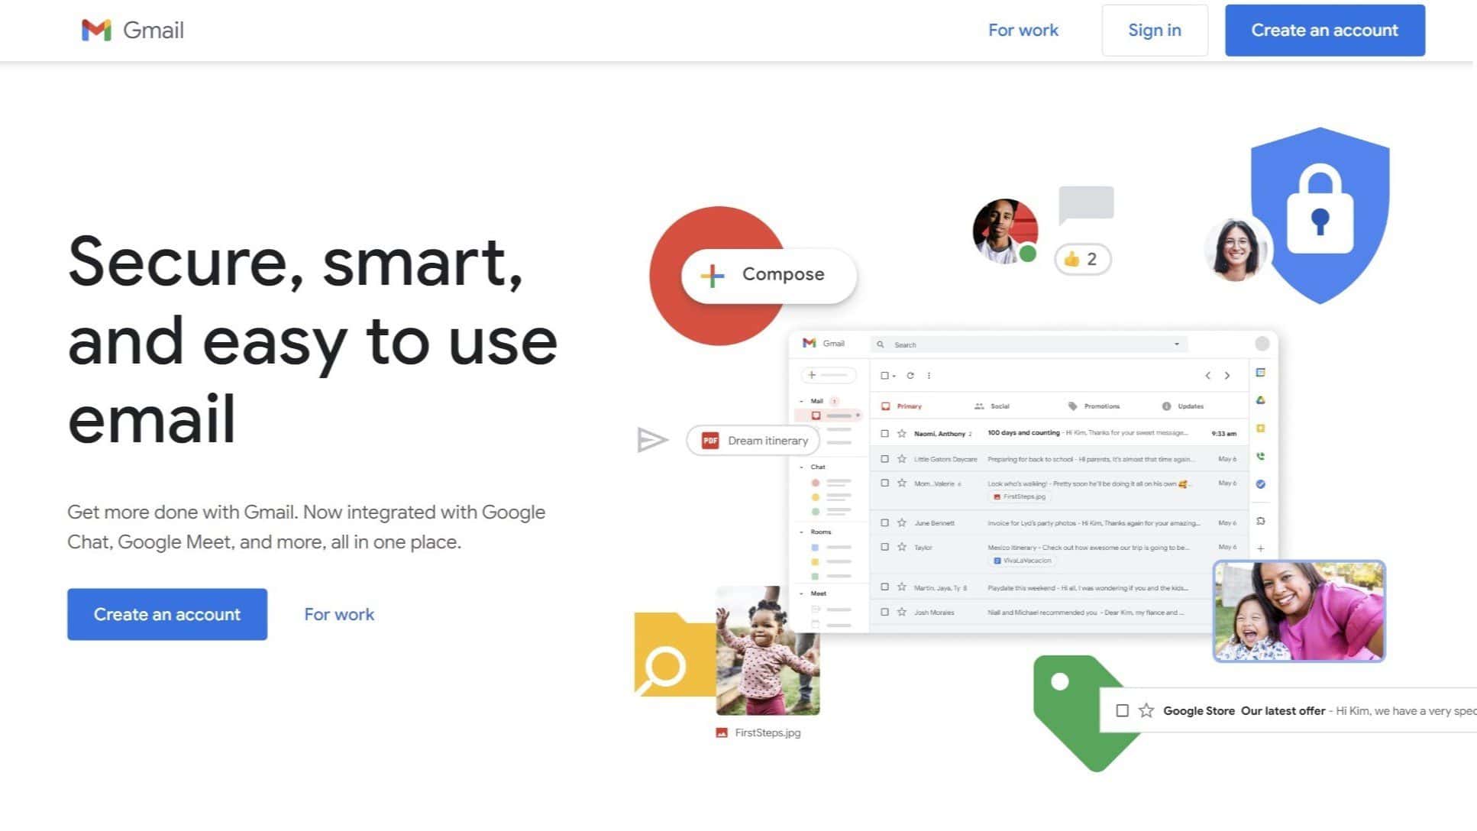Open the Google Drive side panel icon
The image size is (1477, 831).
[x=1261, y=400]
